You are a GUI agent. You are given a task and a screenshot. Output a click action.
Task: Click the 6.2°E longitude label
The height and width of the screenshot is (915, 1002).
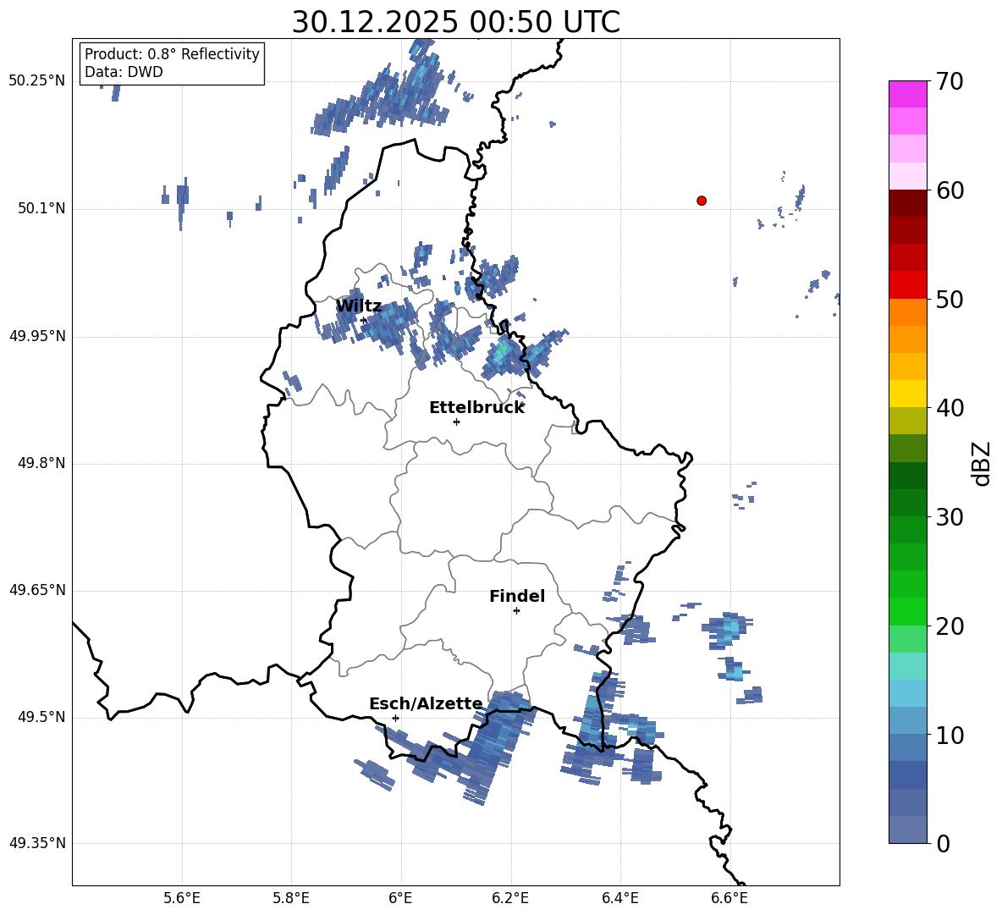tap(510, 898)
